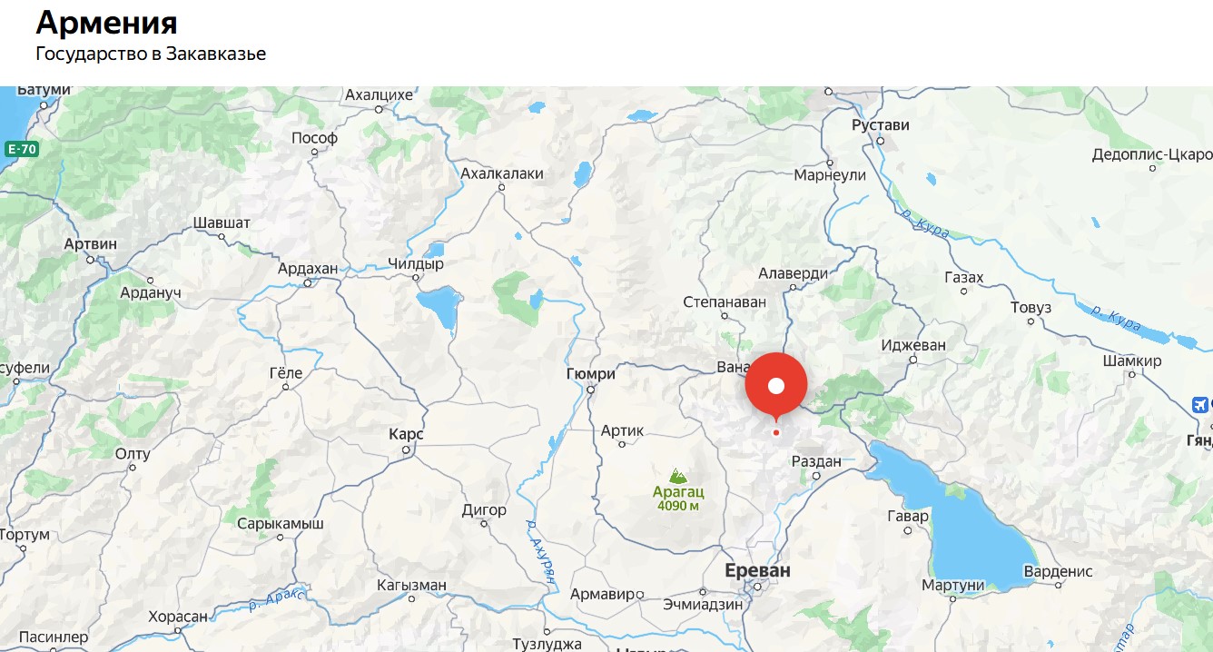The width and height of the screenshot is (1213, 652).
Task: Select the Ардахан town marker
Action: tap(308, 282)
